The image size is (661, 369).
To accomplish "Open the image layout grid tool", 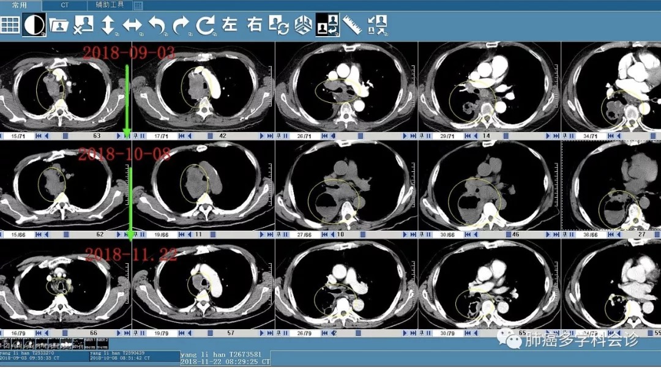I will pyautogui.click(x=10, y=25).
